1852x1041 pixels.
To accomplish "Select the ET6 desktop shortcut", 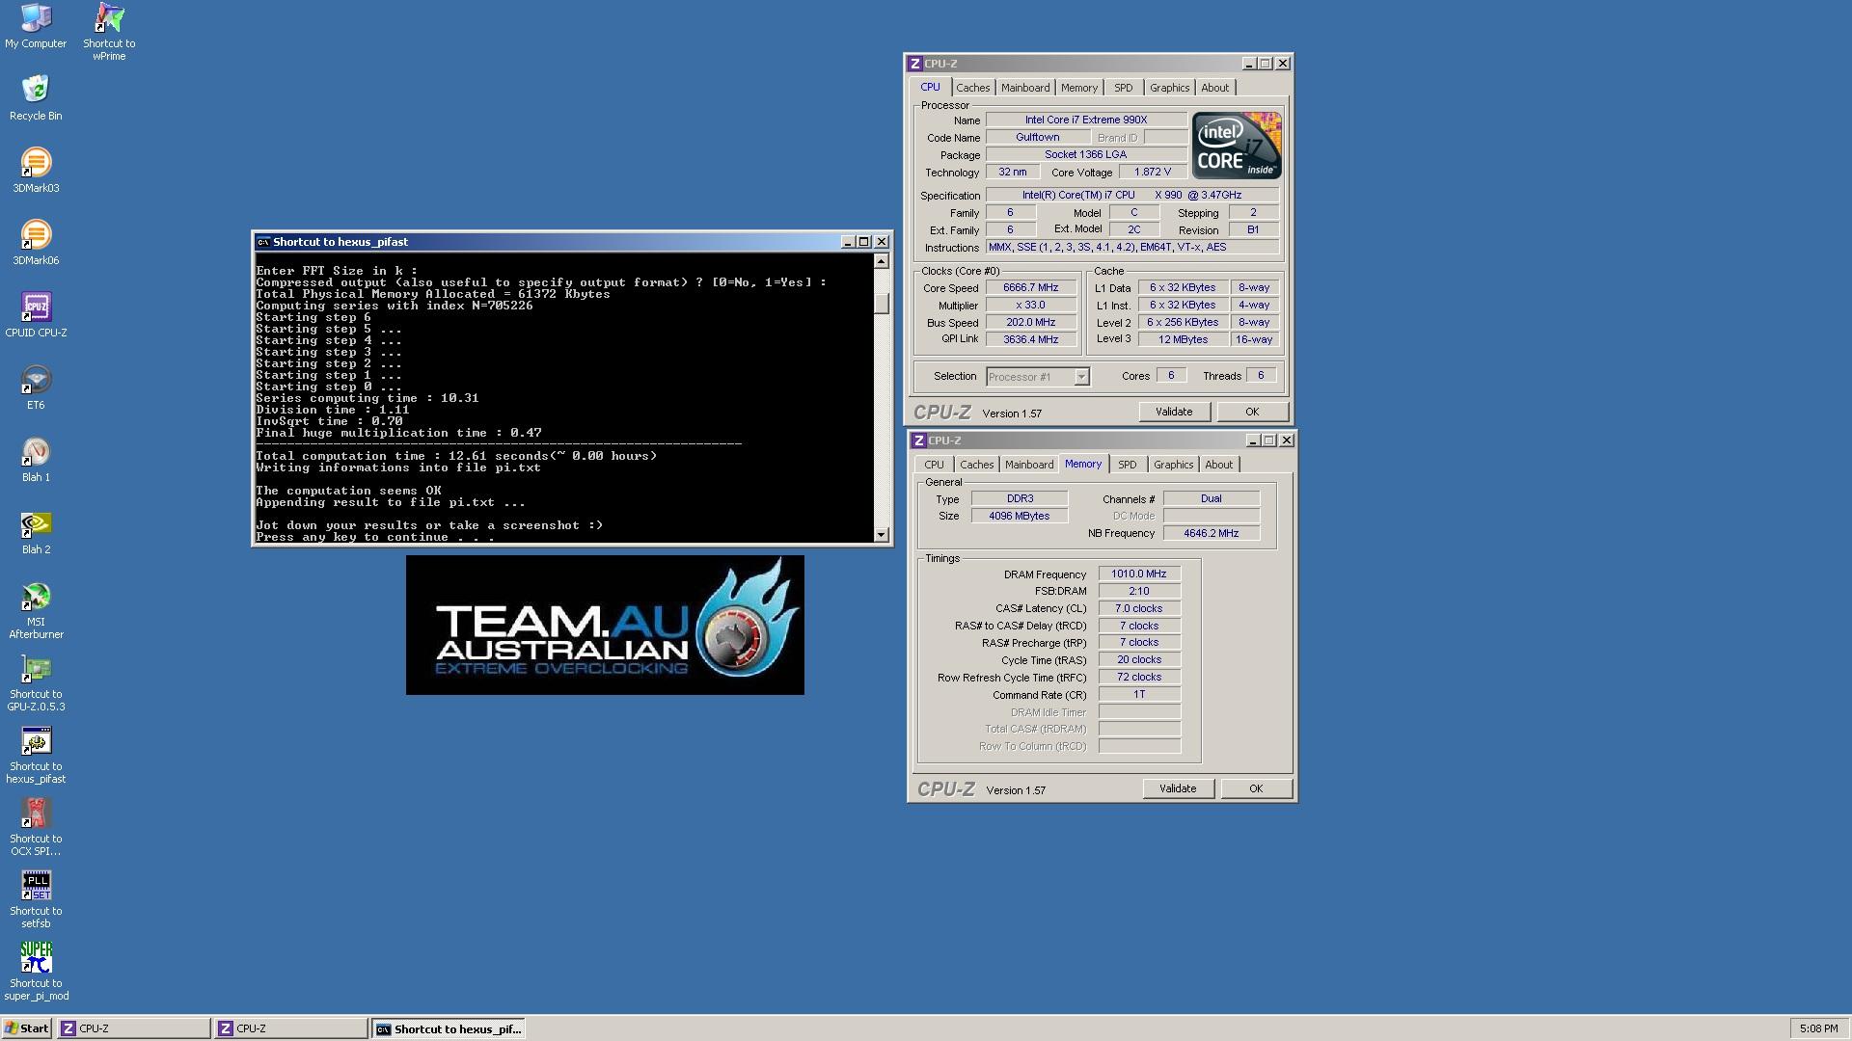I will pos(36,387).
